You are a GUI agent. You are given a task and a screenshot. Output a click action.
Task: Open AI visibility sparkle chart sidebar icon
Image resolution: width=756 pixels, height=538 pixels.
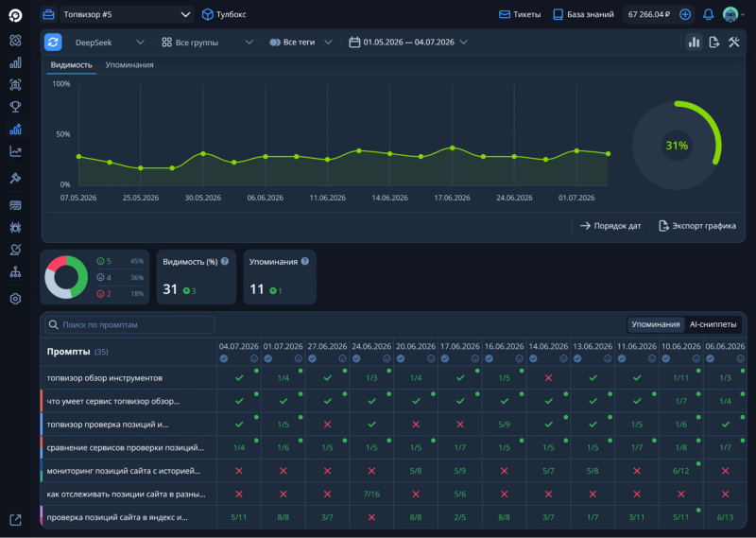[x=15, y=129]
